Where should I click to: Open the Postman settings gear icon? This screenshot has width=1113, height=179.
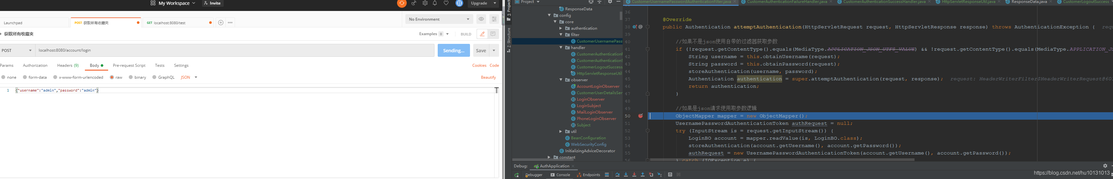[x=425, y=3]
